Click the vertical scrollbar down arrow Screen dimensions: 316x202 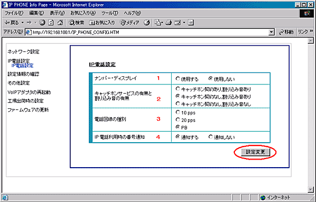pos(311,189)
